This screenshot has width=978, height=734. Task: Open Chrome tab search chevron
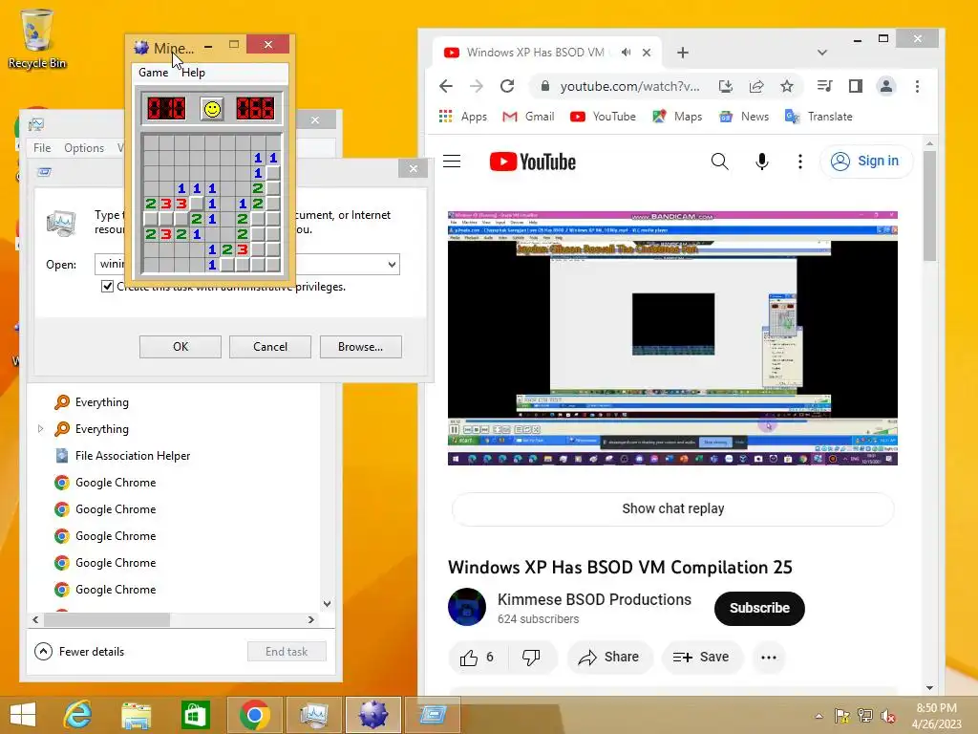coord(822,53)
